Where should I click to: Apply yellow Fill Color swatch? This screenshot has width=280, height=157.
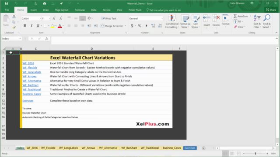click(x=52, y=26)
